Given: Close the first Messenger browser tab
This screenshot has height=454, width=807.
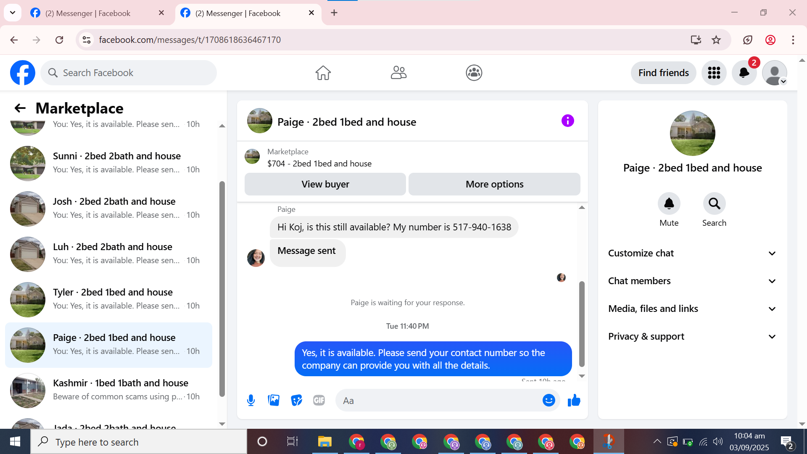Looking at the screenshot, I should 161,13.
